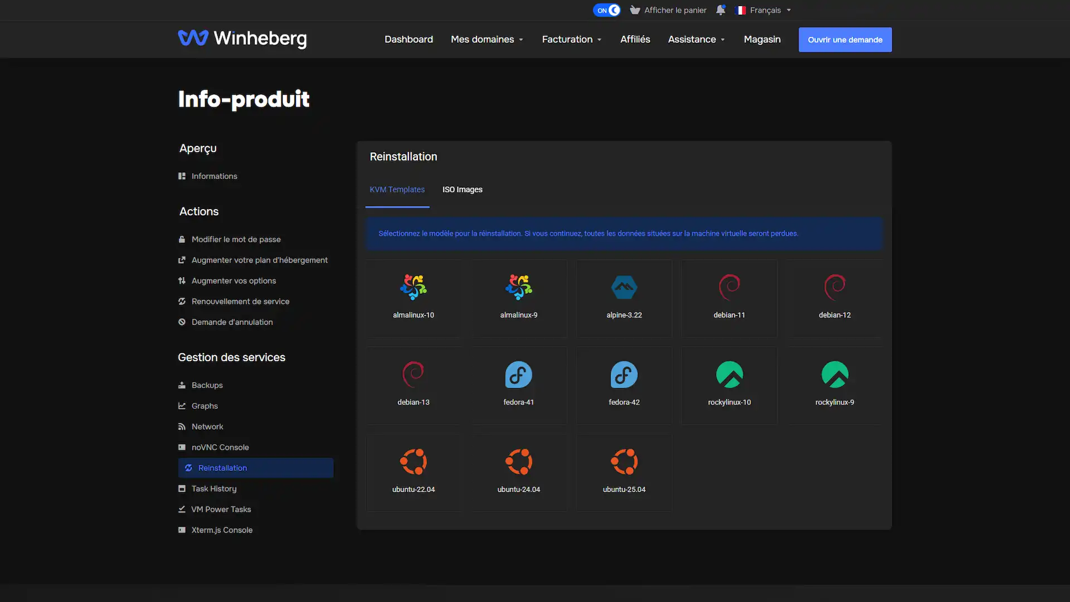Click the Ouvrir une demande button
This screenshot has width=1070, height=602.
[x=845, y=40]
